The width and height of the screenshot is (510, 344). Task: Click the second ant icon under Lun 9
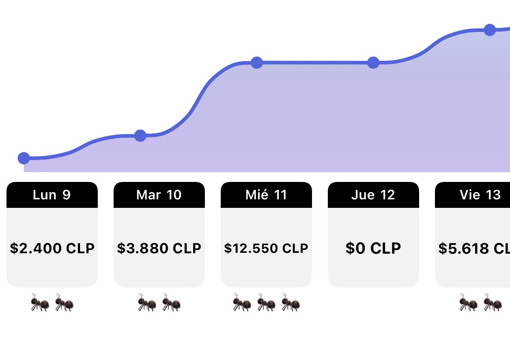[x=64, y=303]
